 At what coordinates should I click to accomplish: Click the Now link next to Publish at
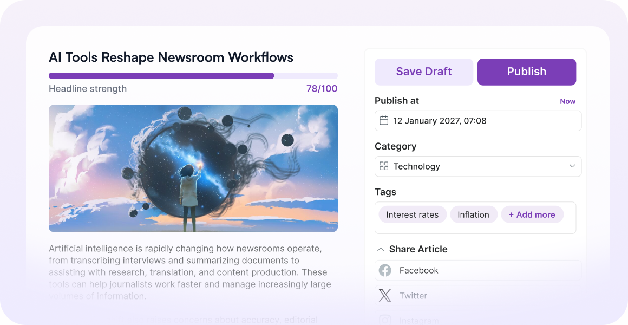pyautogui.click(x=567, y=101)
